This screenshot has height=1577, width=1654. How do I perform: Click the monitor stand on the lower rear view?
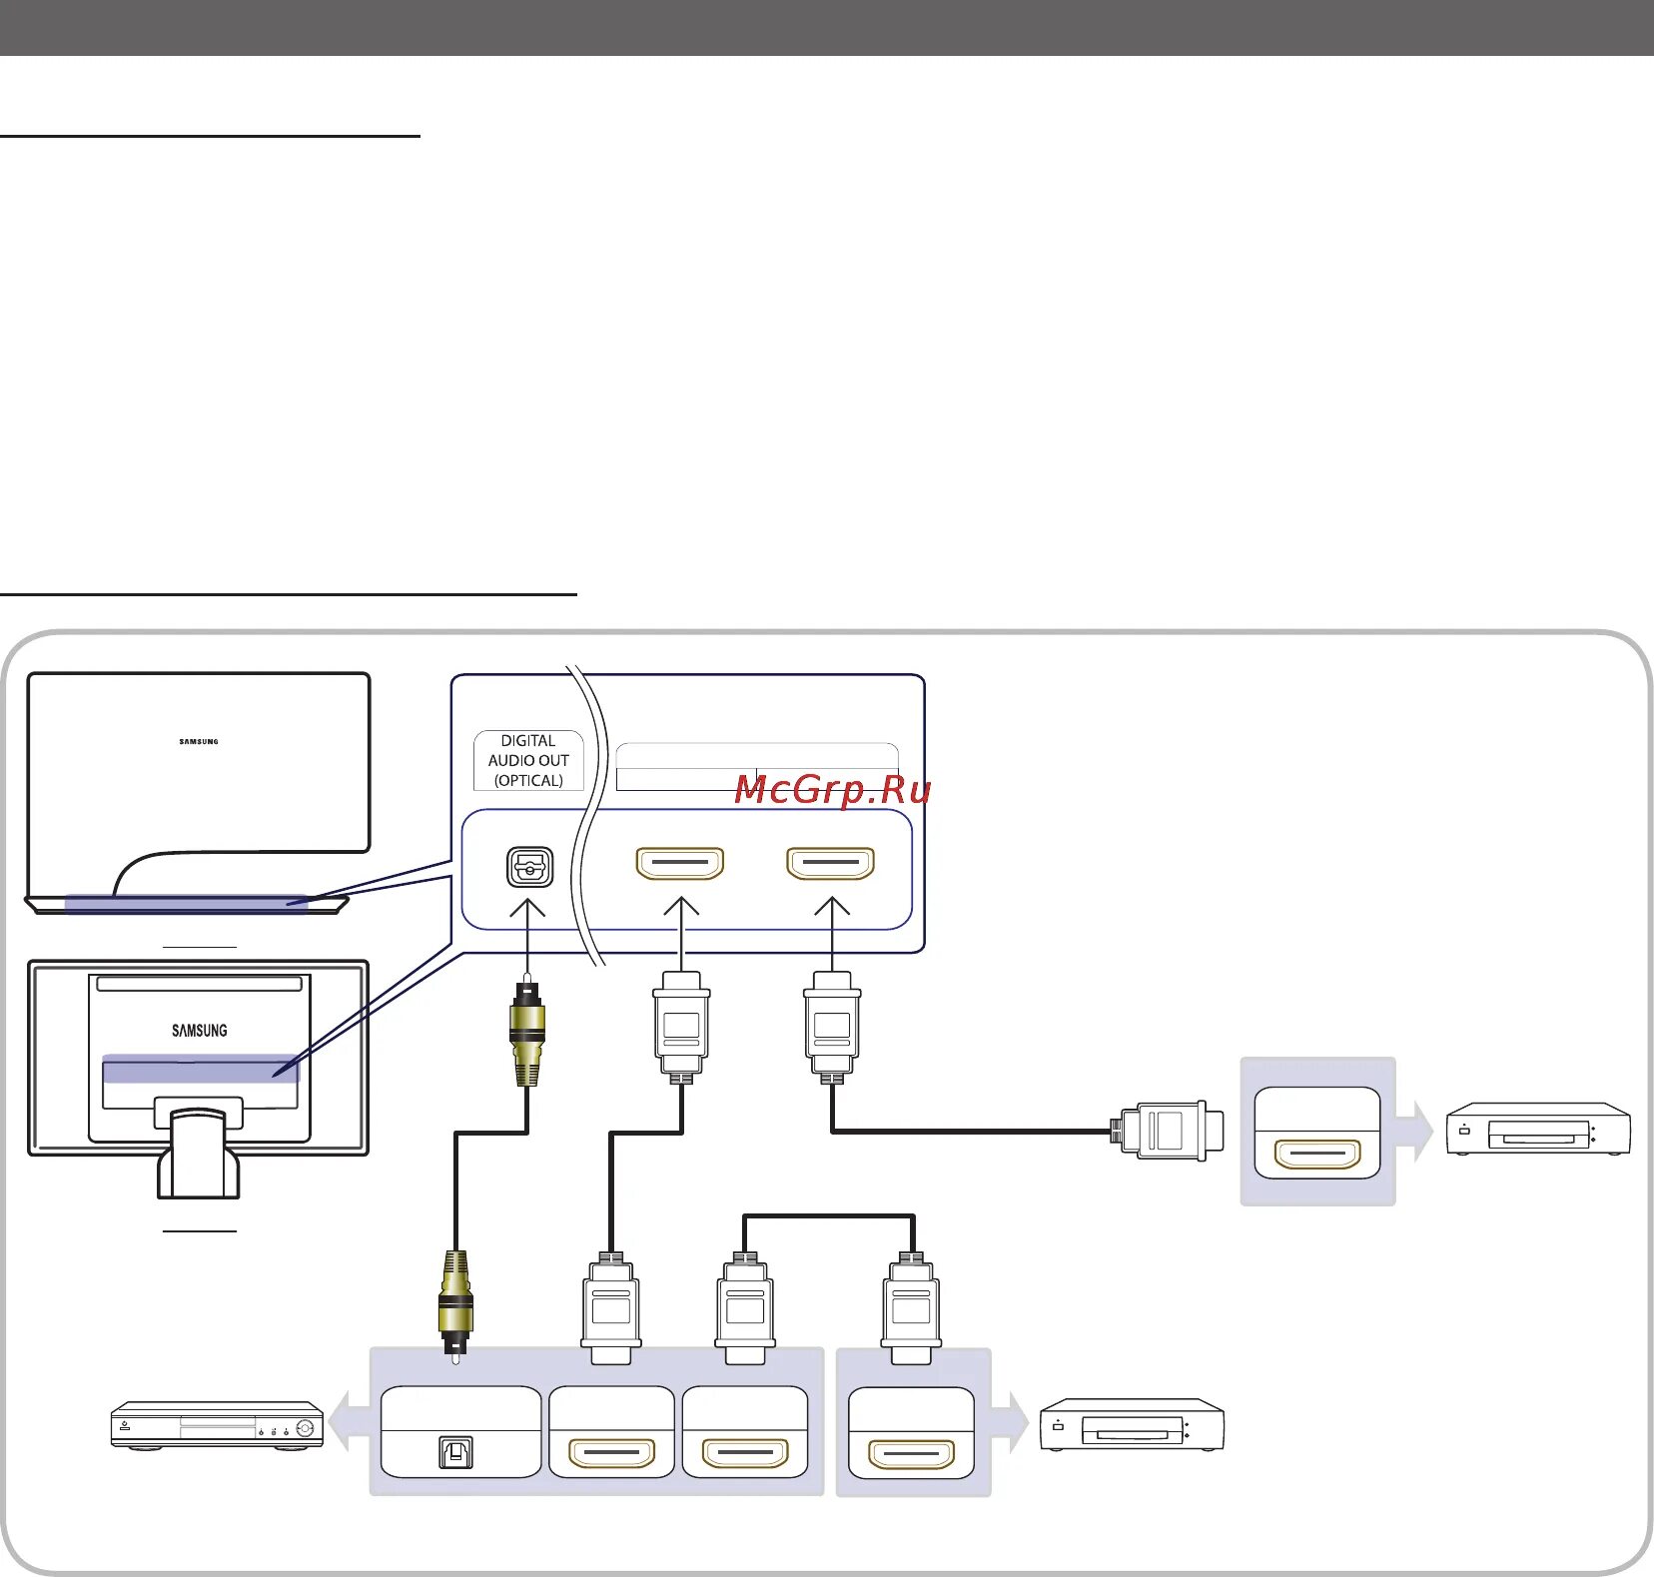pyautogui.click(x=199, y=1154)
